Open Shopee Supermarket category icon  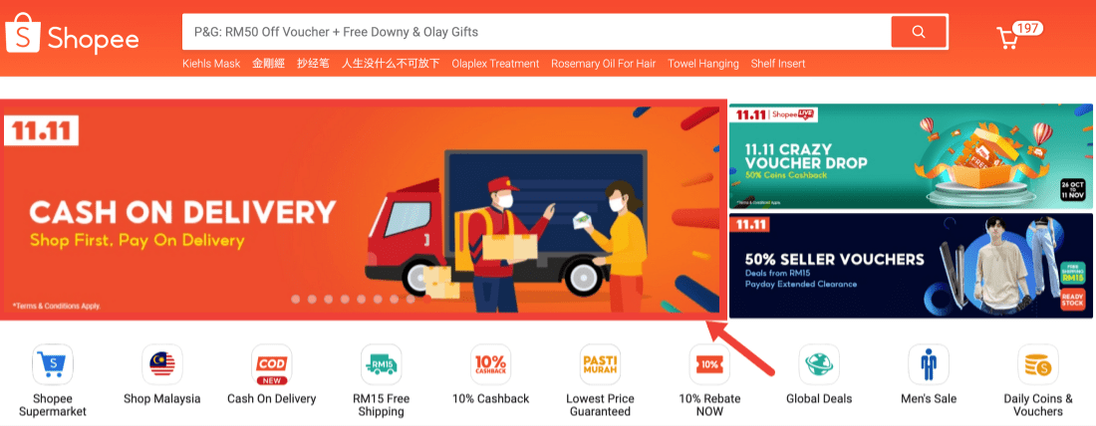[x=53, y=364]
